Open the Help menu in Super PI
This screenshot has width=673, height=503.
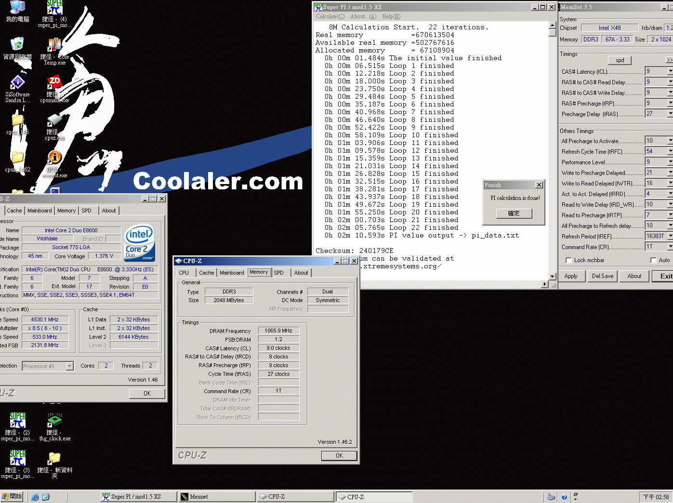point(391,16)
